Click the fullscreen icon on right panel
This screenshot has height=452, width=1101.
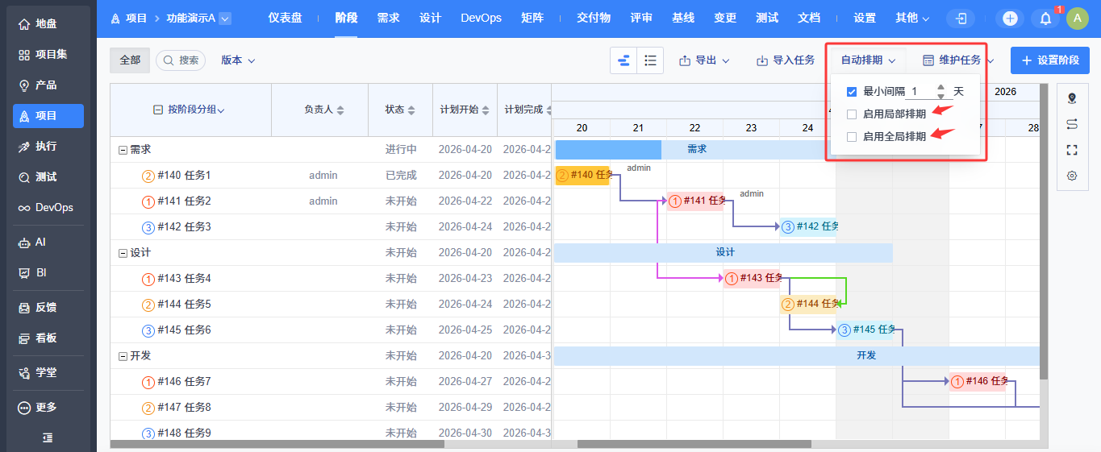point(1072,150)
